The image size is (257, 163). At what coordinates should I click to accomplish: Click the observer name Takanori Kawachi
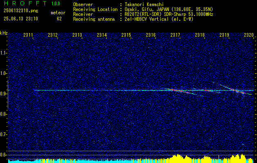click(143, 5)
